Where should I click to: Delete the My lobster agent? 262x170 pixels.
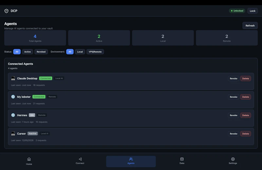tap(245, 97)
